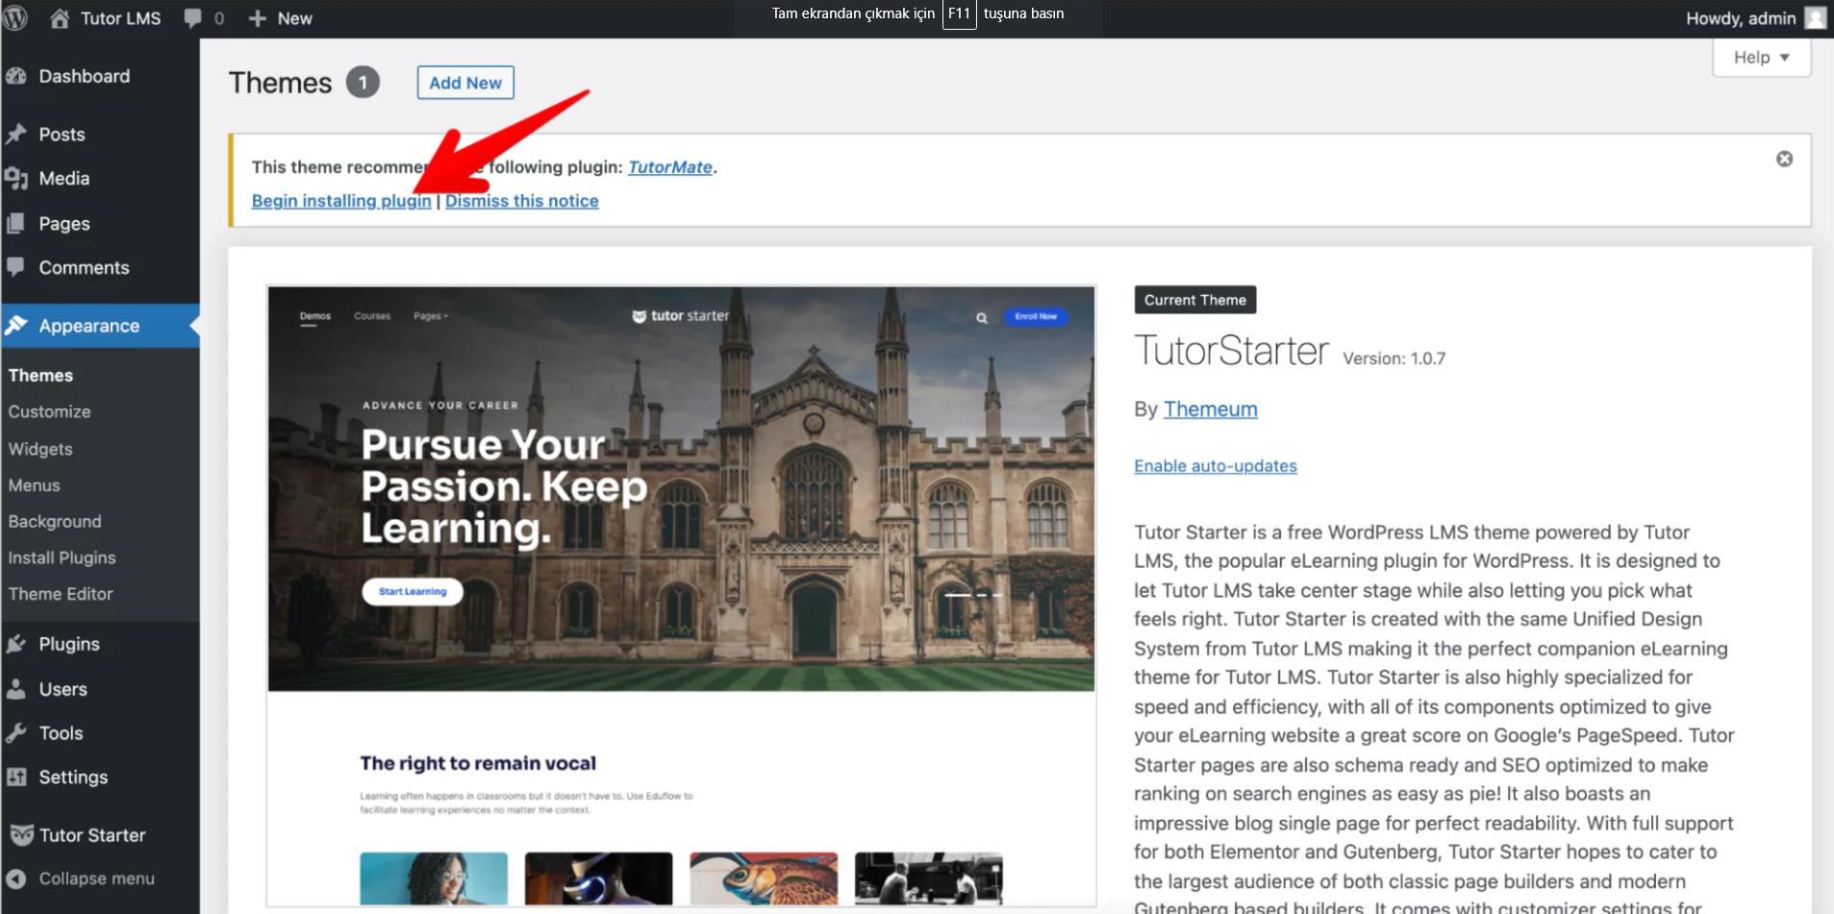Screen dimensions: 1834x914
Task: Open the Plugins menu
Action: (x=68, y=644)
